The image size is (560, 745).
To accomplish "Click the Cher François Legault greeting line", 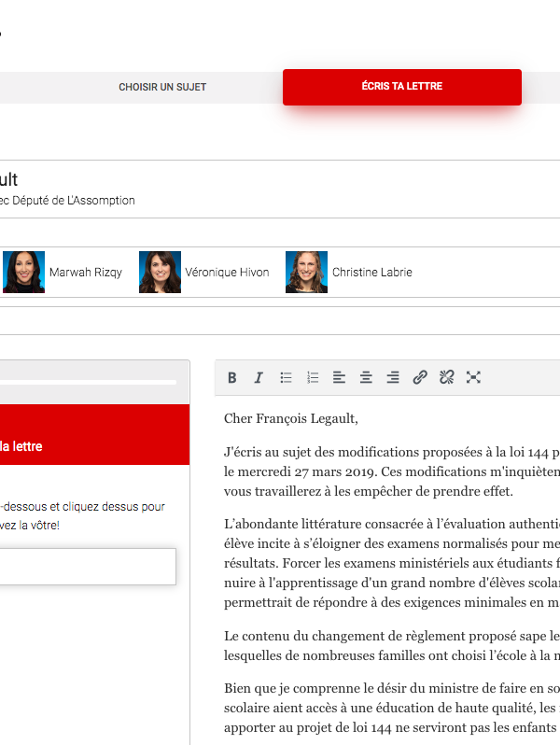I will pos(291,419).
